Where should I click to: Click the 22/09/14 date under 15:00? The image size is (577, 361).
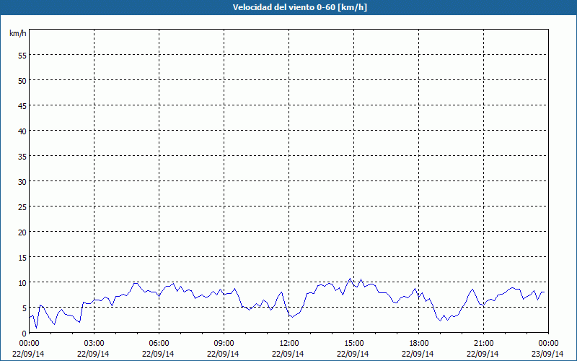pyautogui.click(x=353, y=354)
